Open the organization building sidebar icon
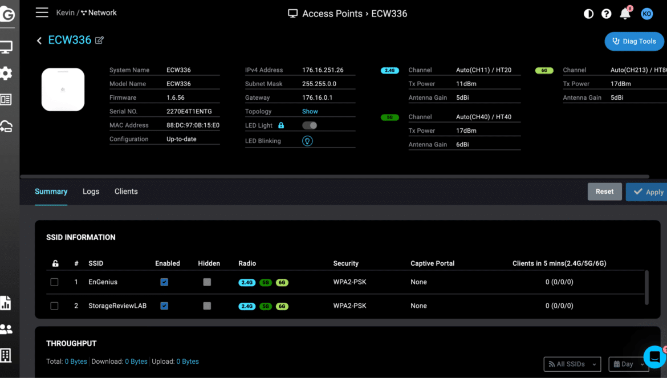The height and width of the screenshot is (378, 667). [6, 355]
